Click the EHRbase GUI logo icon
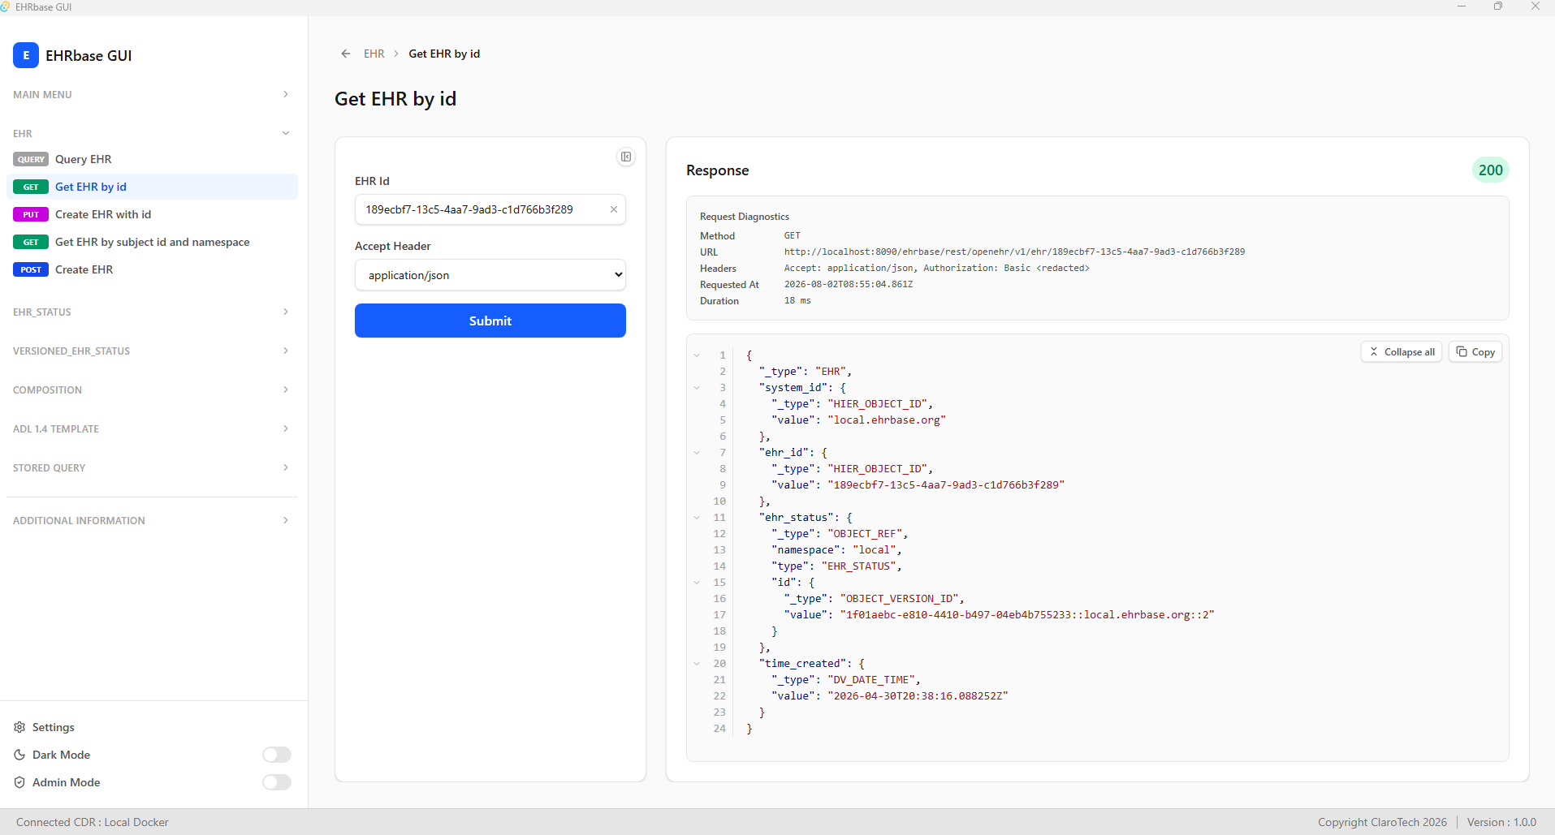The height and width of the screenshot is (835, 1555). point(26,55)
